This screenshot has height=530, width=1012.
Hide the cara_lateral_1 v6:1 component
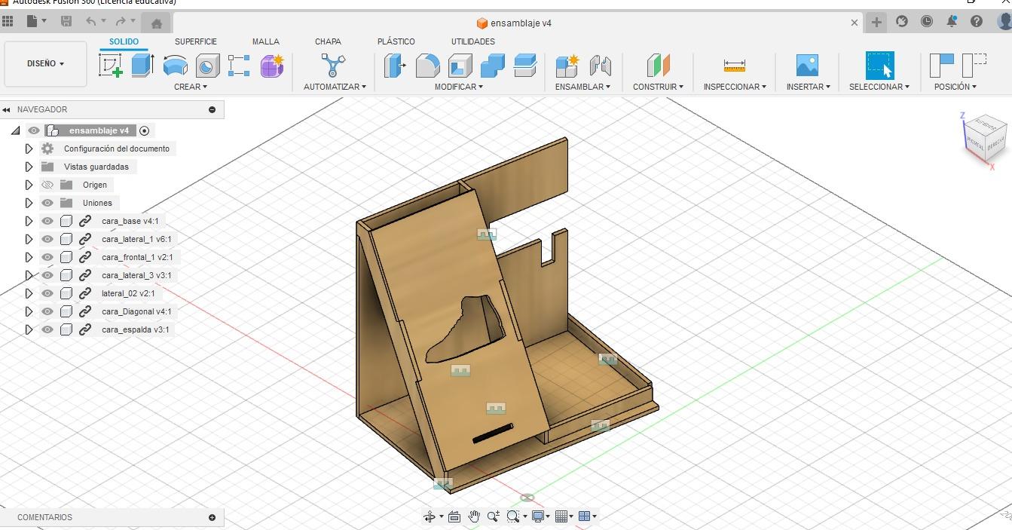pyautogui.click(x=47, y=239)
